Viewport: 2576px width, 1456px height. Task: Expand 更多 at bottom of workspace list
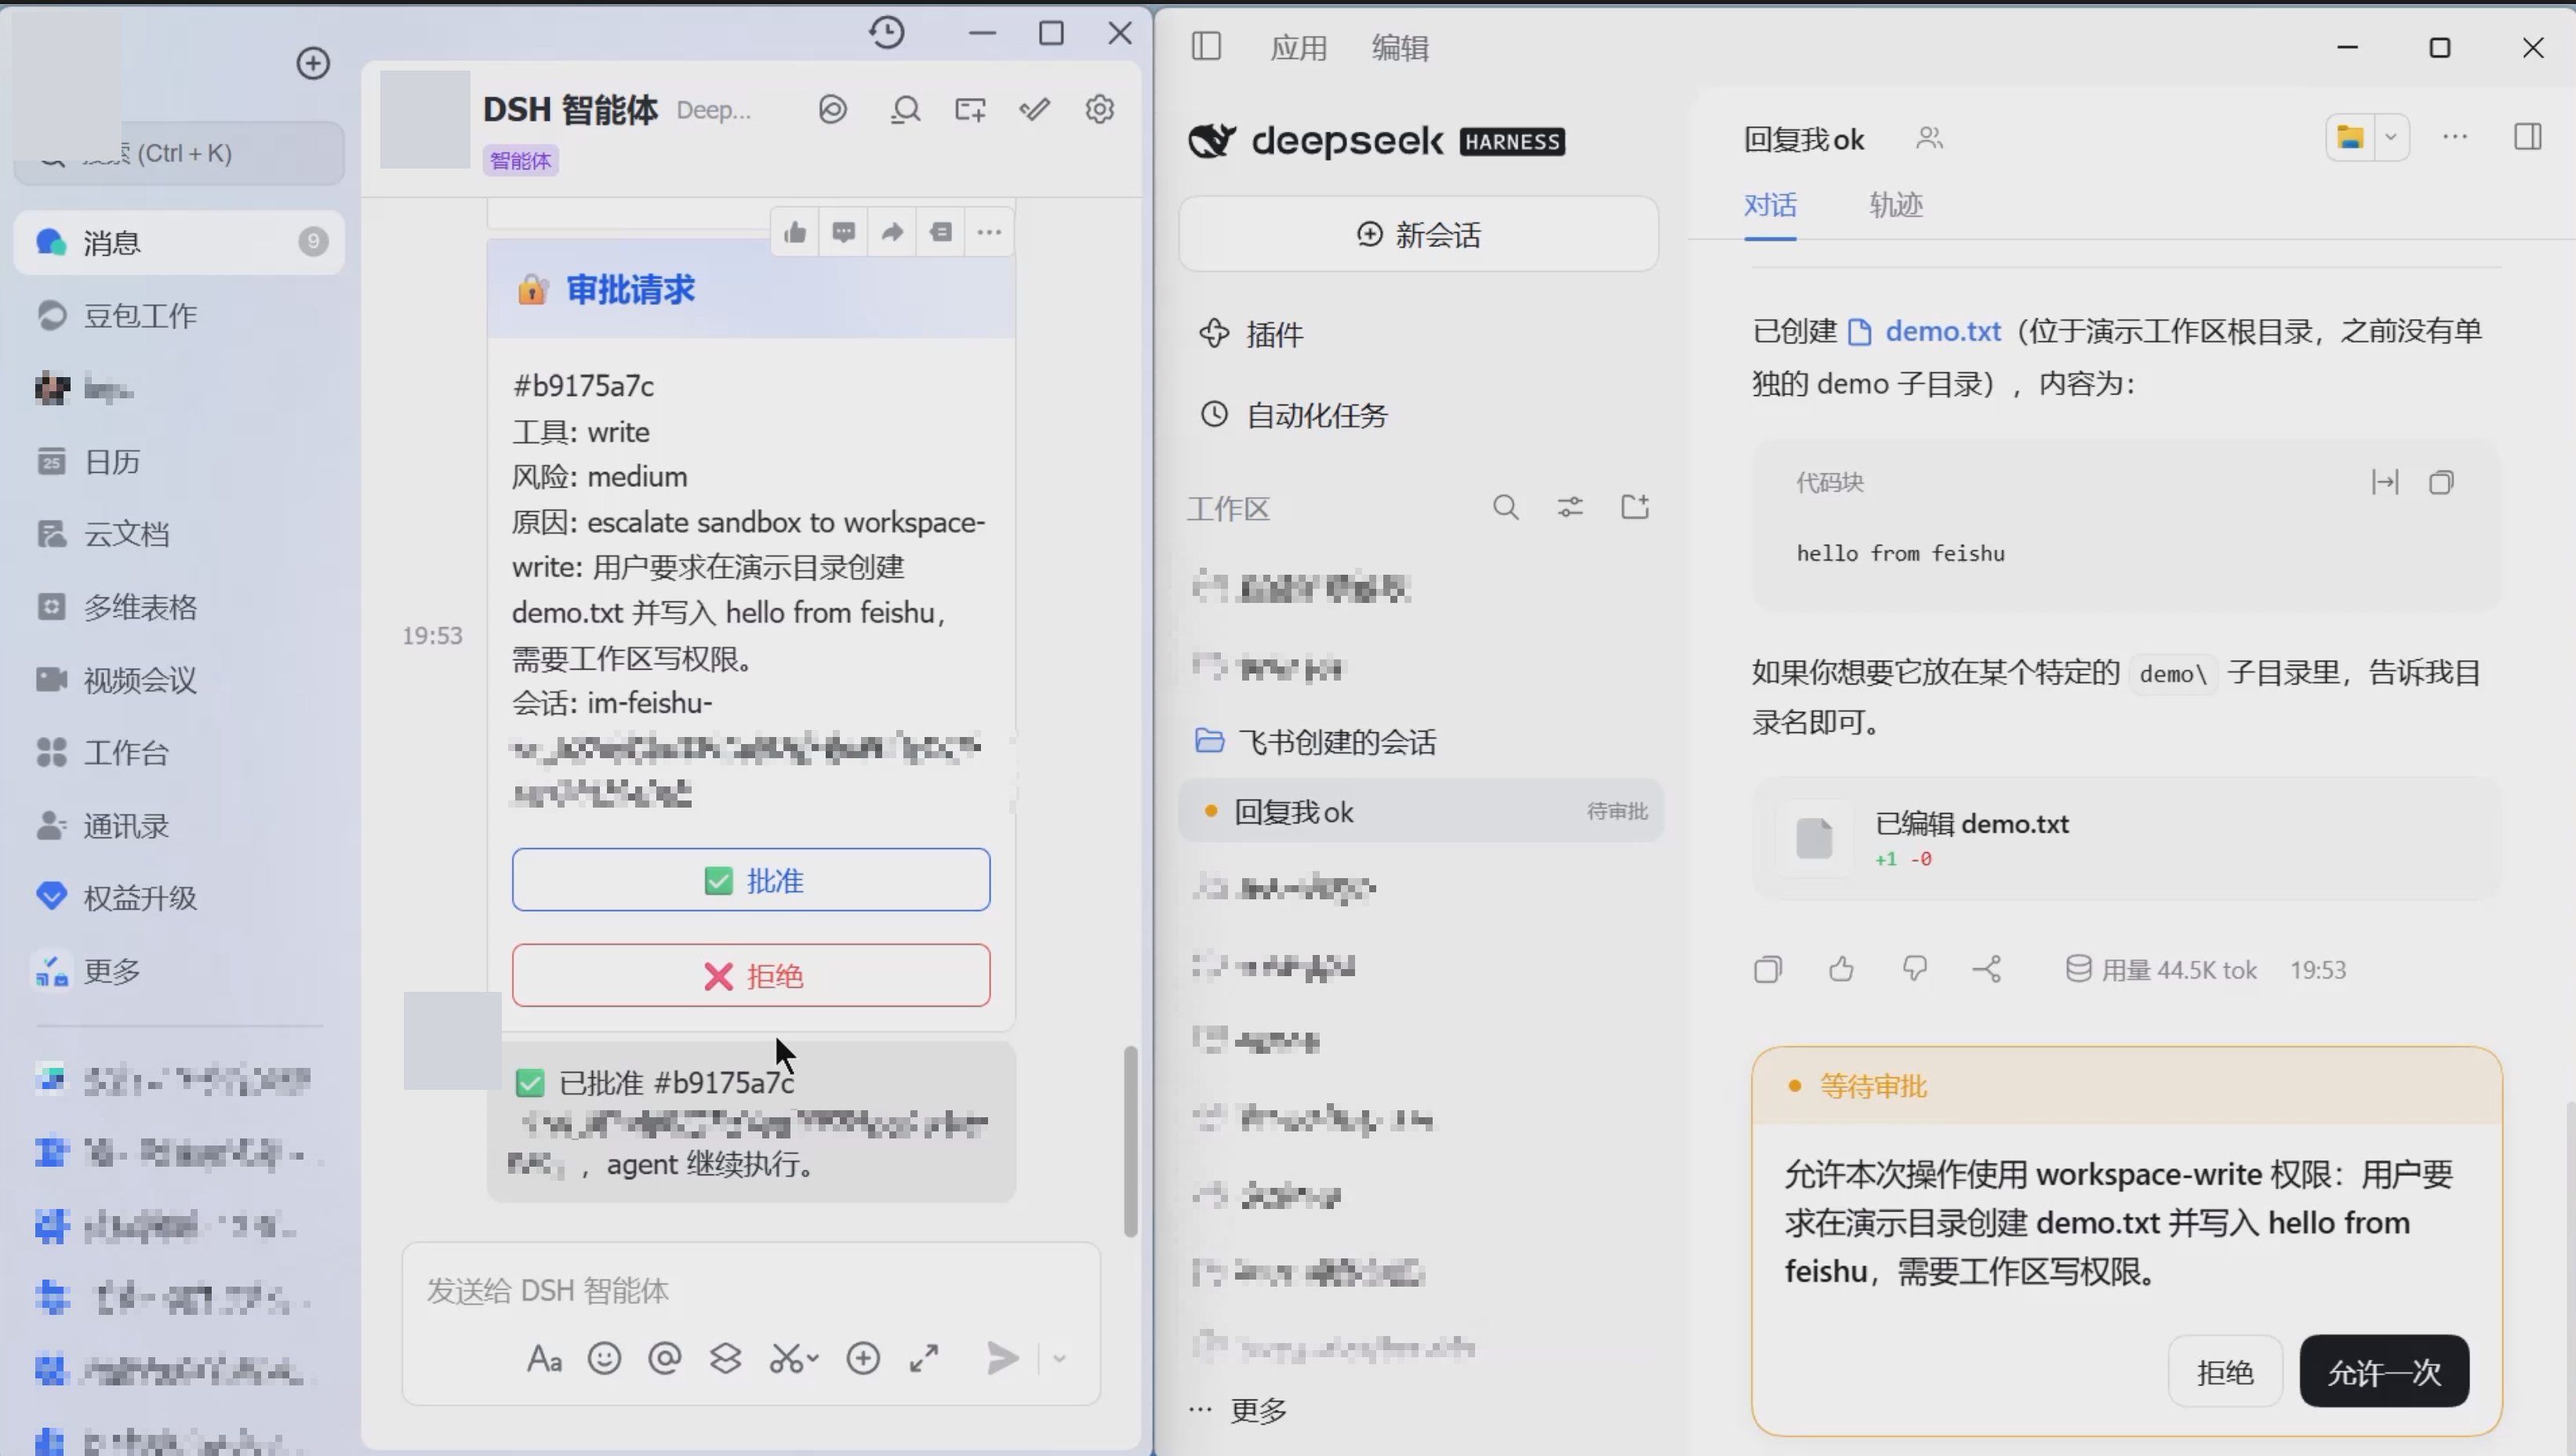click(1238, 1410)
